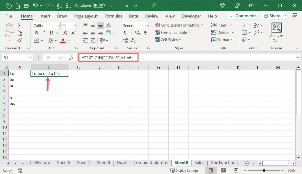Apply bold formatting to selected cell
This screenshot has width=302, height=174.
[x=36, y=33]
